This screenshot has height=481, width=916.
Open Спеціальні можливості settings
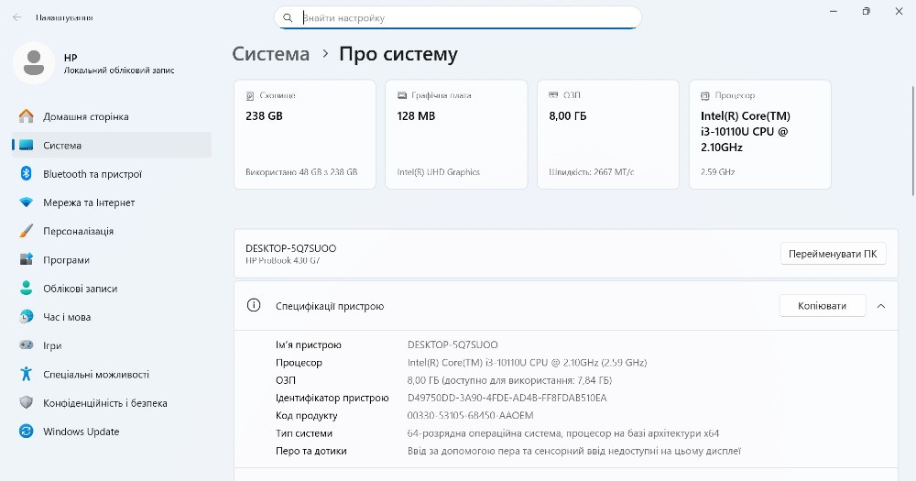112,374
